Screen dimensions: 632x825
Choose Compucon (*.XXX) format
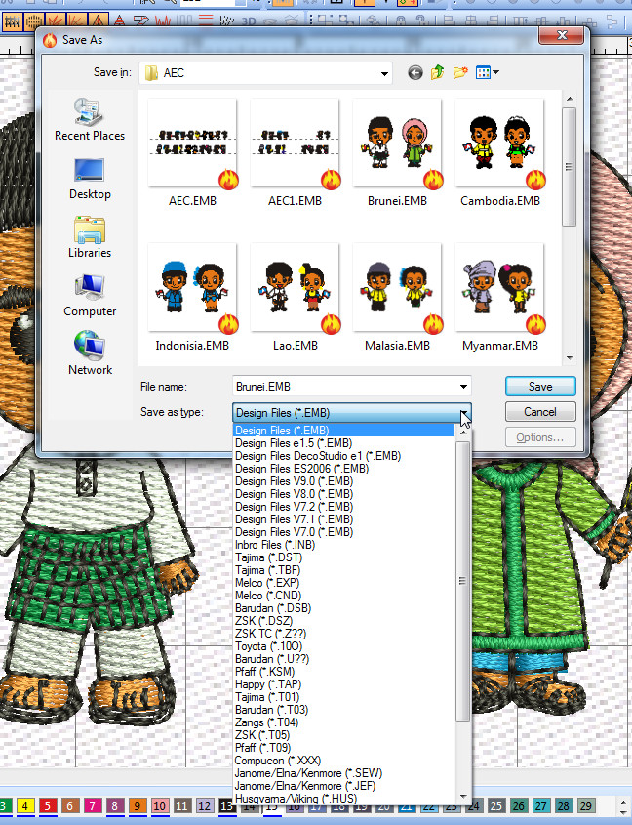tap(344, 761)
